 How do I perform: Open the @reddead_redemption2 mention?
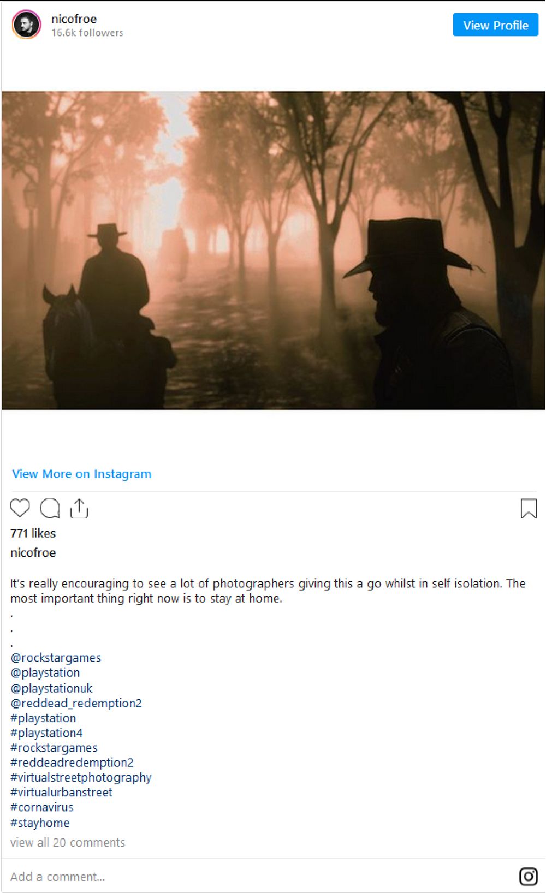(76, 703)
